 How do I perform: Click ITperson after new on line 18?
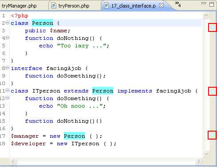(x=85, y=144)
